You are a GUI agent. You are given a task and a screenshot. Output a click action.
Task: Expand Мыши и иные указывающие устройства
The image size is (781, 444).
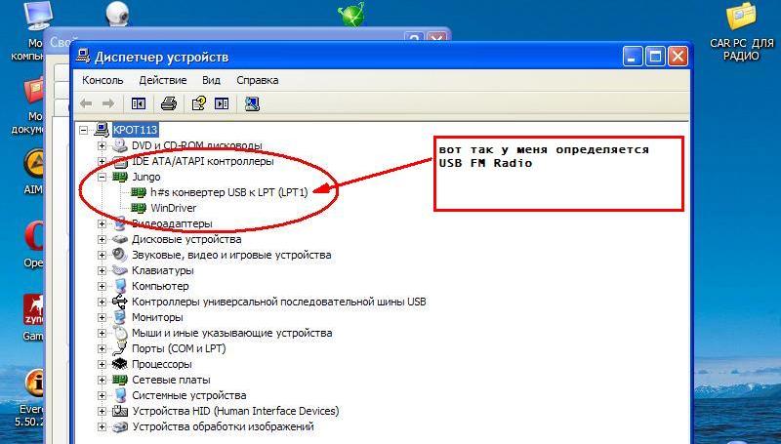coord(103,333)
